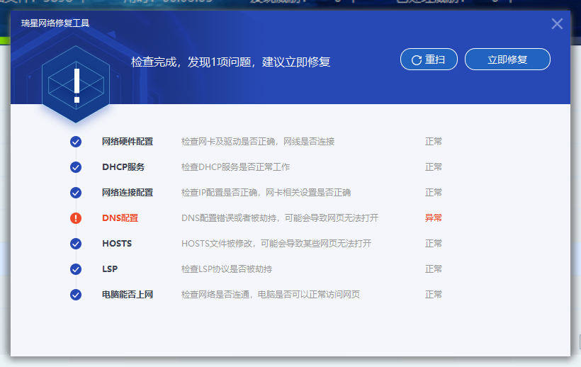Click description 检查LSP协议是否被劫持

coord(227,269)
